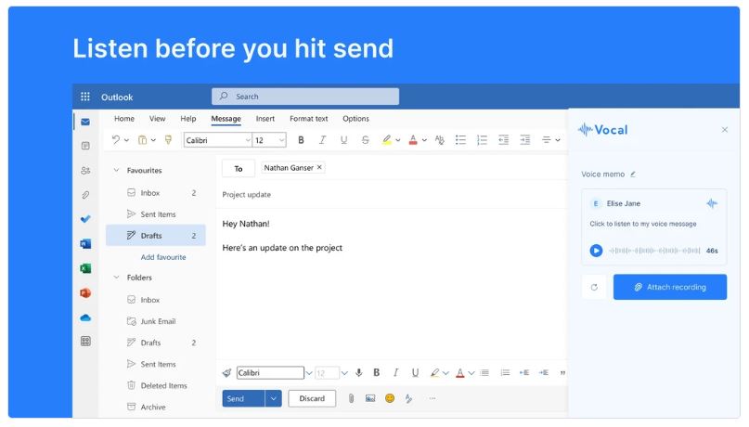Toggle Bold in the top ribbon
This screenshot has height=427, width=749.
[x=301, y=140]
